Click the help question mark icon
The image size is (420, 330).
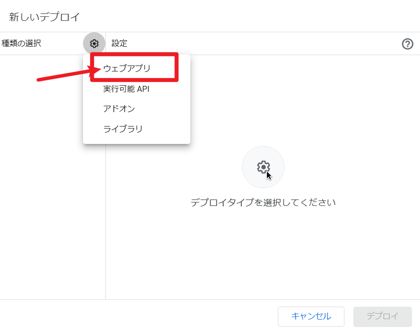click(408, 44)
